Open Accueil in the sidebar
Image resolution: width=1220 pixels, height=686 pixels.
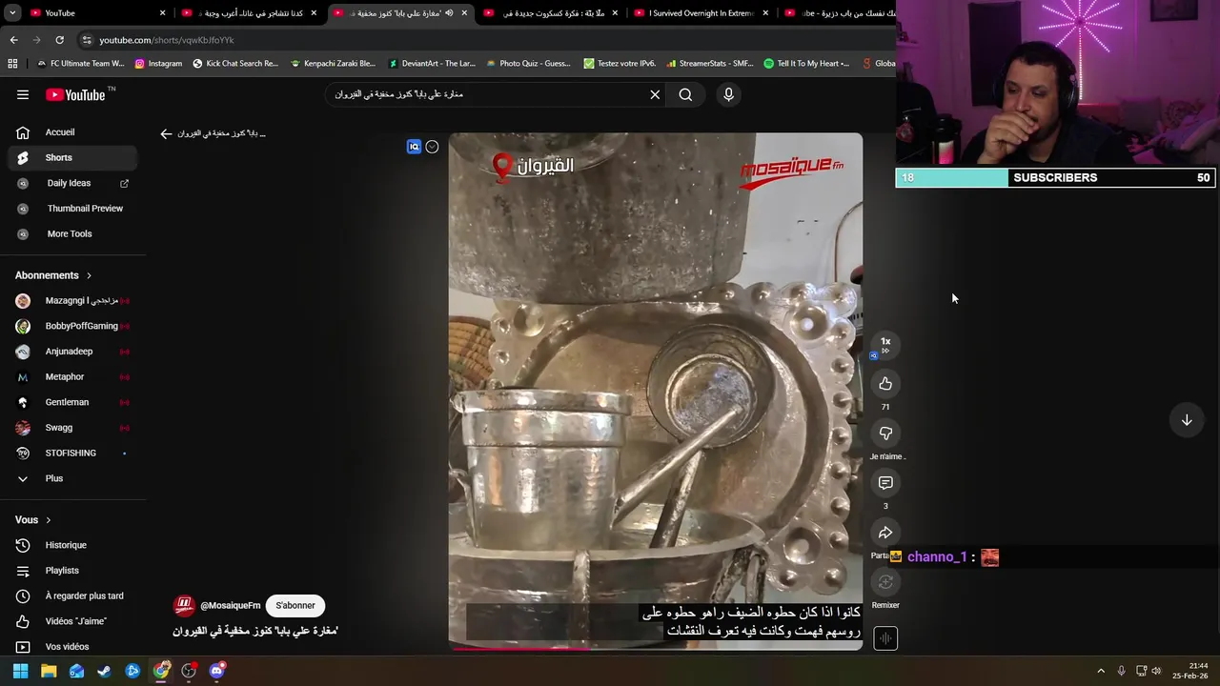pyautogui.click(x=73, y=132)
